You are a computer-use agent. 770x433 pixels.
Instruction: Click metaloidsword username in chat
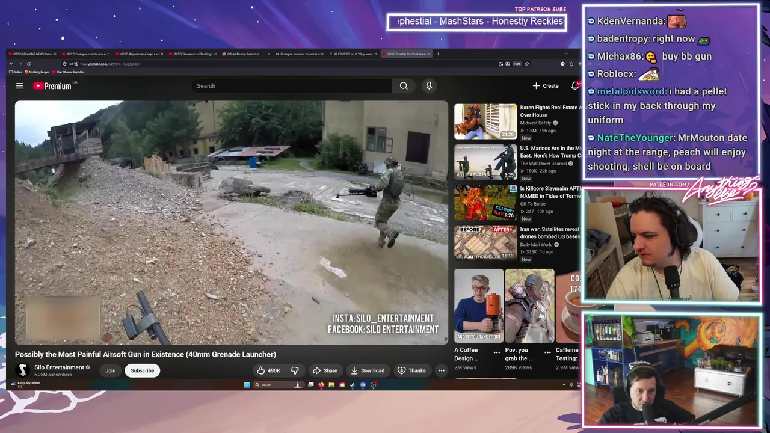pos(631,91)
